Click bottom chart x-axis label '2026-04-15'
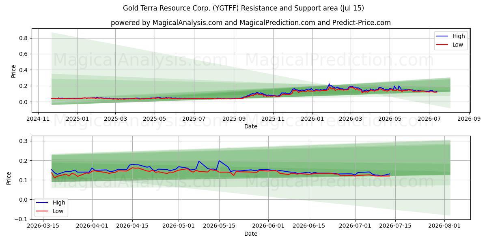Viewport: 487px width, 243px height. pyautogui.click(x=132, y=226)
